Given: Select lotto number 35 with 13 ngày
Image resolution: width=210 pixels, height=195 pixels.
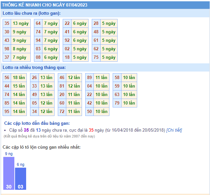Looking at the screenshot, I should tap(7, 24).
